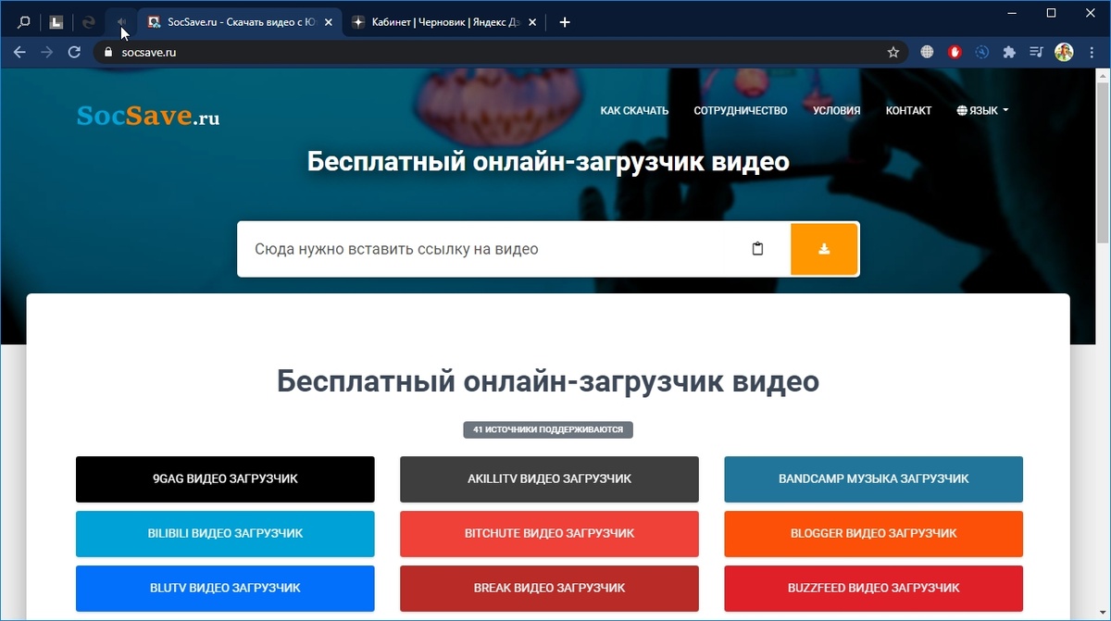Open the browser profile avatar
Viewport: 1111px width, 621px height.
(1064, 53)
